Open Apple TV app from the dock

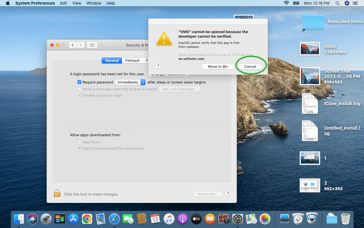click(196, 219)
